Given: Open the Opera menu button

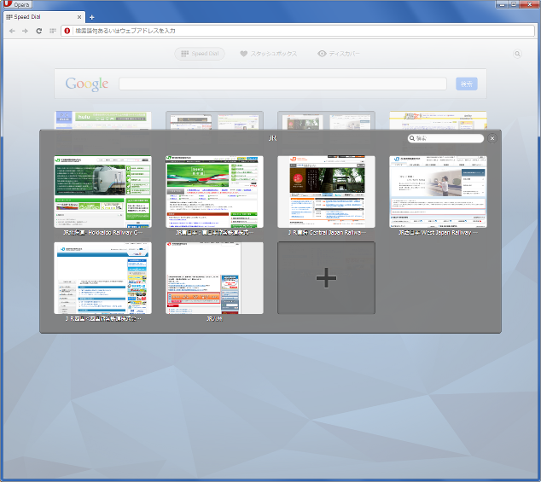Looking at the screenshot, I should pyautogui.click(x=17, y=4).
